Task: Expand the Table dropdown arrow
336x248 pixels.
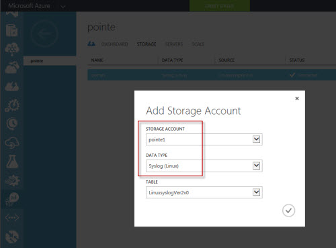Action: [256, 192]
